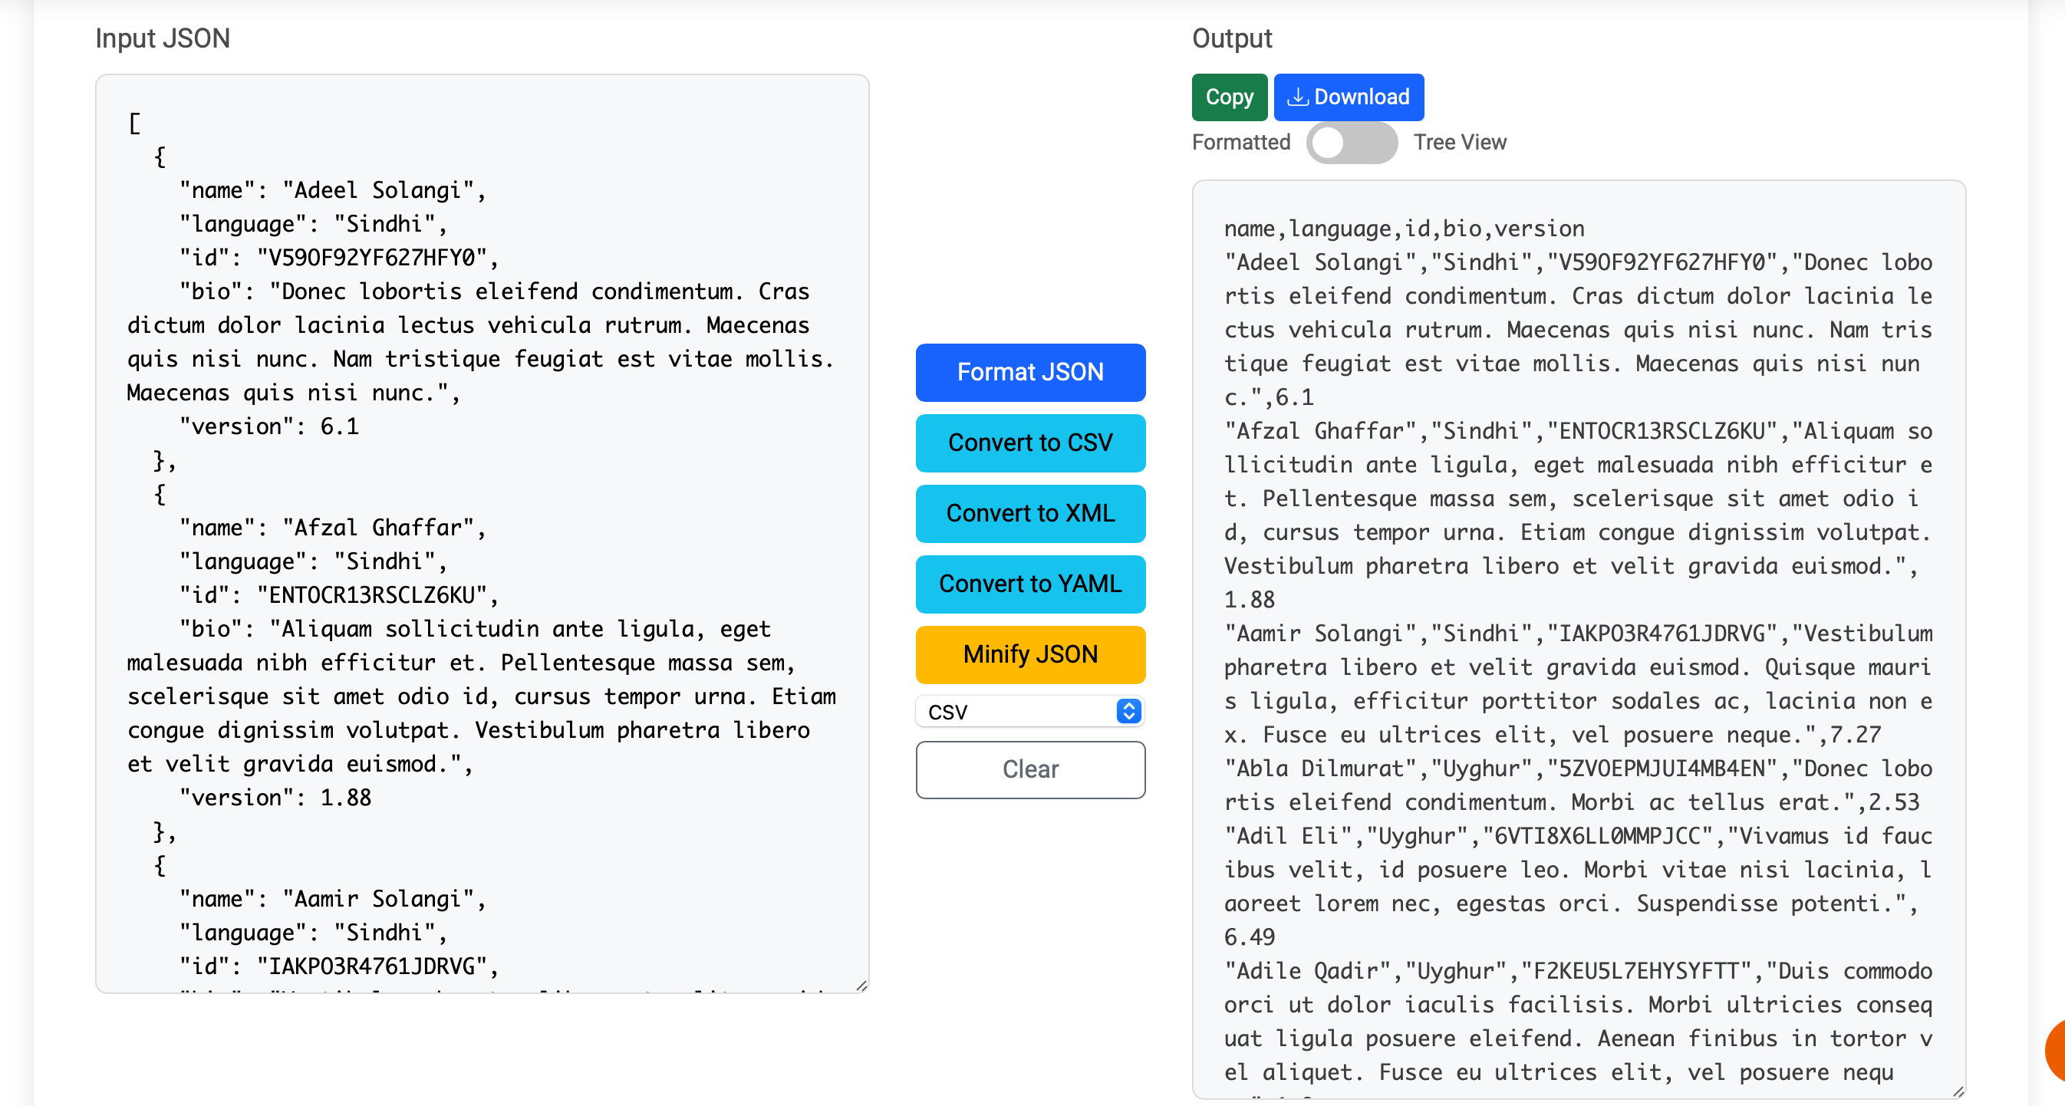
Task: Click the 'Output' heading
Action: [1232, 38]
